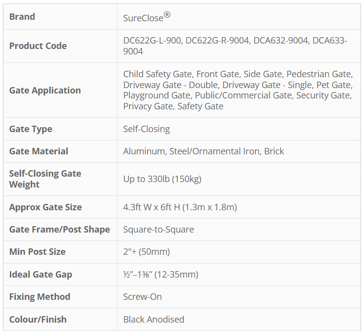Click the Self-Closing Gate Weight label
Screen dimensions: 364x334
point(45,179)
